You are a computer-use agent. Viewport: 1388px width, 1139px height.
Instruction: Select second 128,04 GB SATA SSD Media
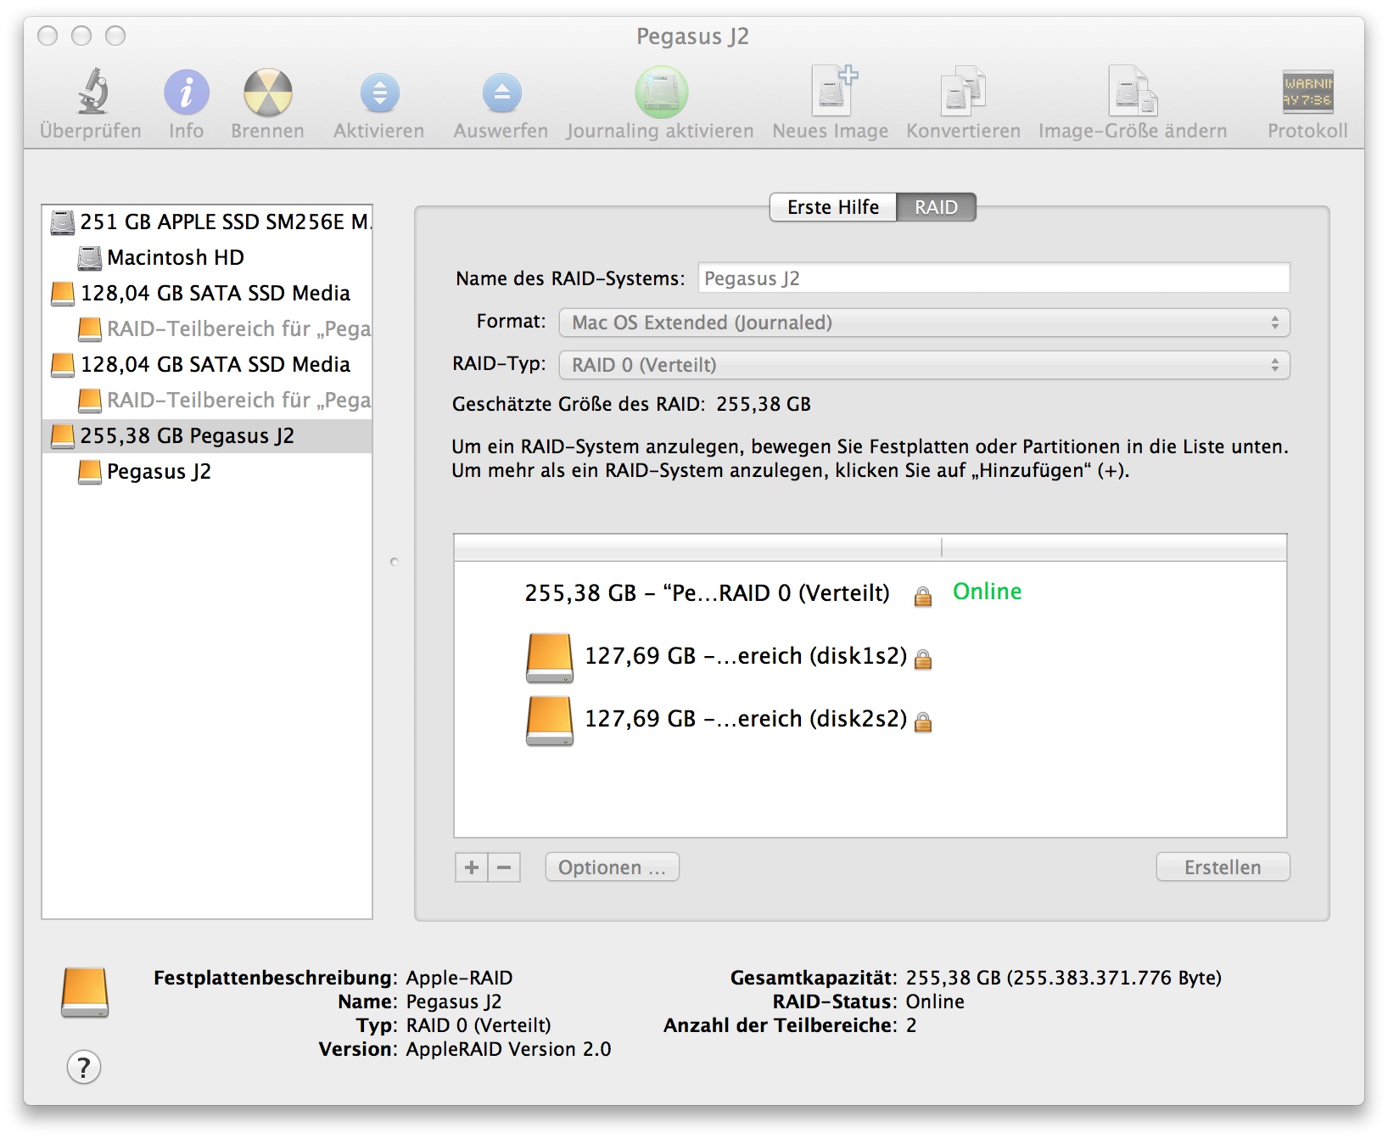[207, 364]
